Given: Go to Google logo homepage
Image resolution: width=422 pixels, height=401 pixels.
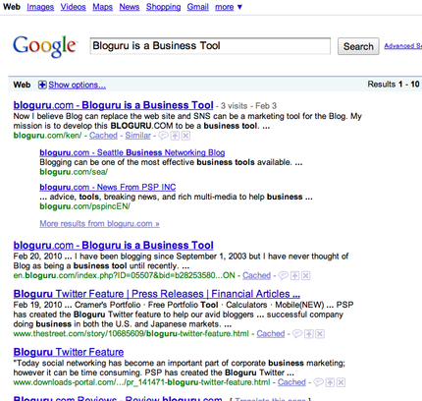Looking at the screenshot, I should [44, 46].
